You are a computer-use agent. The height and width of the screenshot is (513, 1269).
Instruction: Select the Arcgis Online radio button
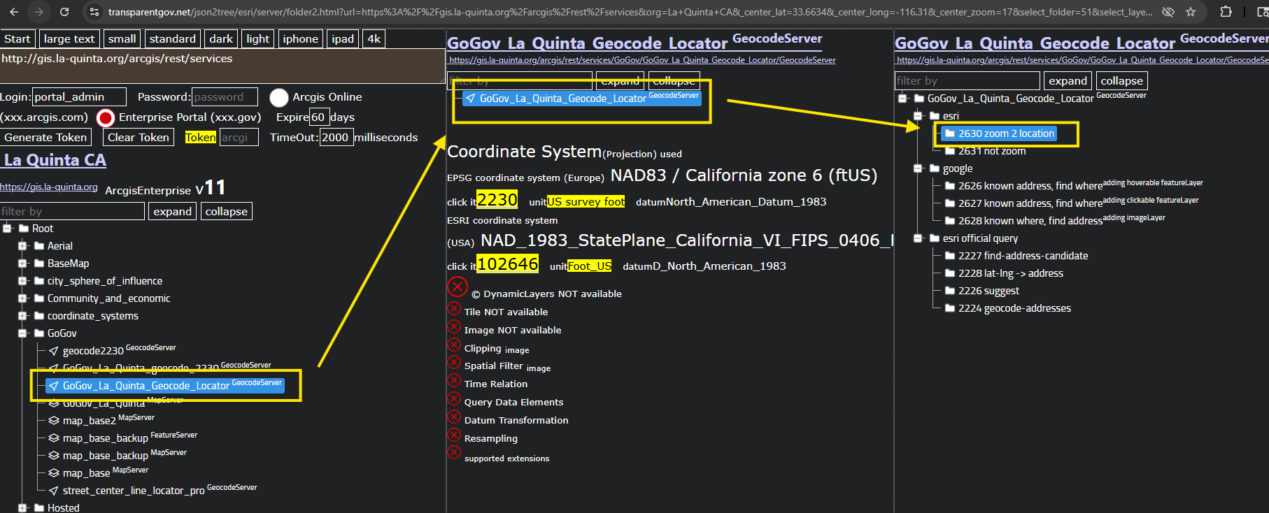pyautogui.click(x=279, y=97)
